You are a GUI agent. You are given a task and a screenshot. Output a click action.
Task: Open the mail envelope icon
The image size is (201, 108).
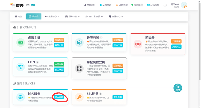point(165,5)
